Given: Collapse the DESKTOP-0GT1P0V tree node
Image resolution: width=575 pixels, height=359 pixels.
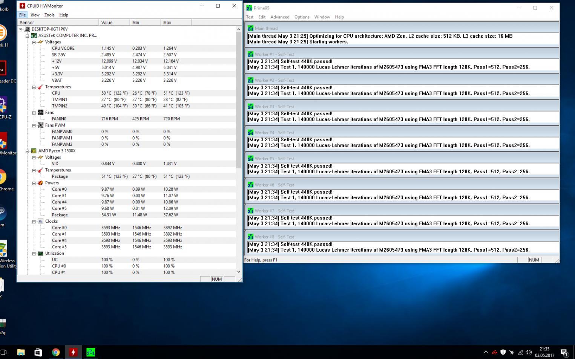Looking at the screenshot, I should [x=21, y=29].
